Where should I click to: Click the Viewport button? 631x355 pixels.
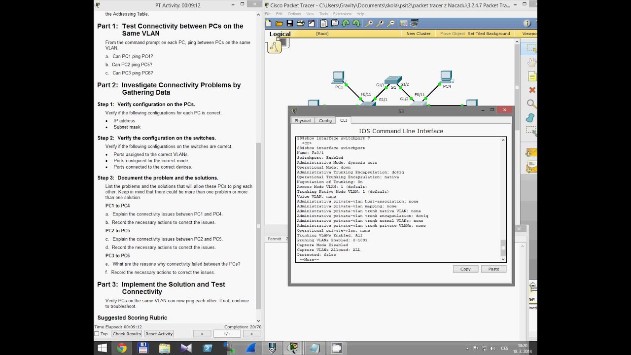click(x=529, y=34)
